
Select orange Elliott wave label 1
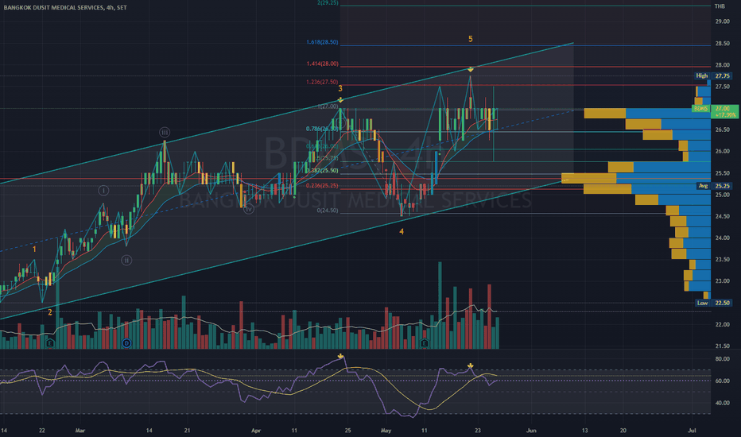click(34, 249)
